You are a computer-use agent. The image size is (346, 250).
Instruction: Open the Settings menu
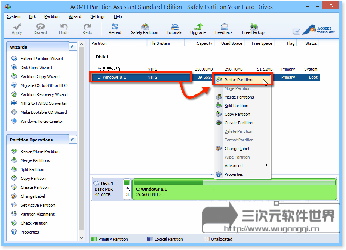pos(98,16)
